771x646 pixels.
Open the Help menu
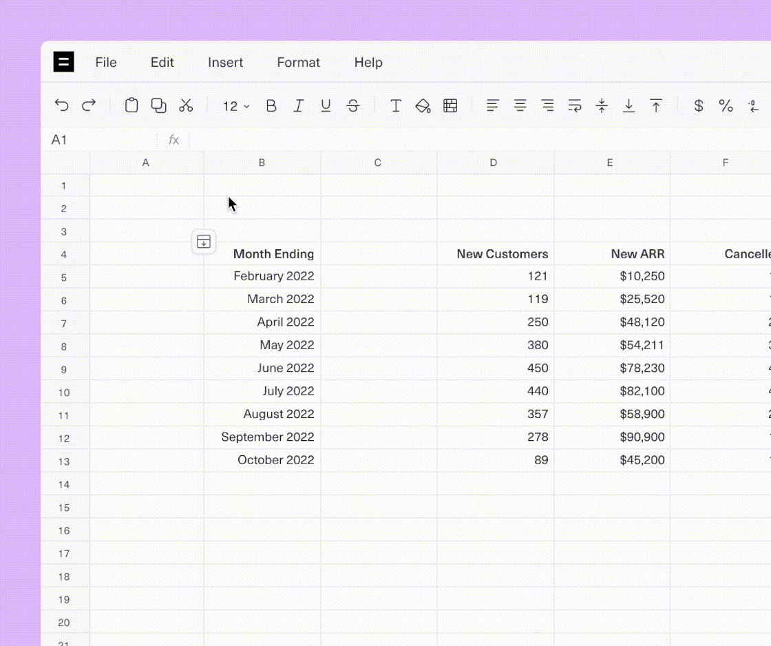pyautogui.click(x=368, y=63)
